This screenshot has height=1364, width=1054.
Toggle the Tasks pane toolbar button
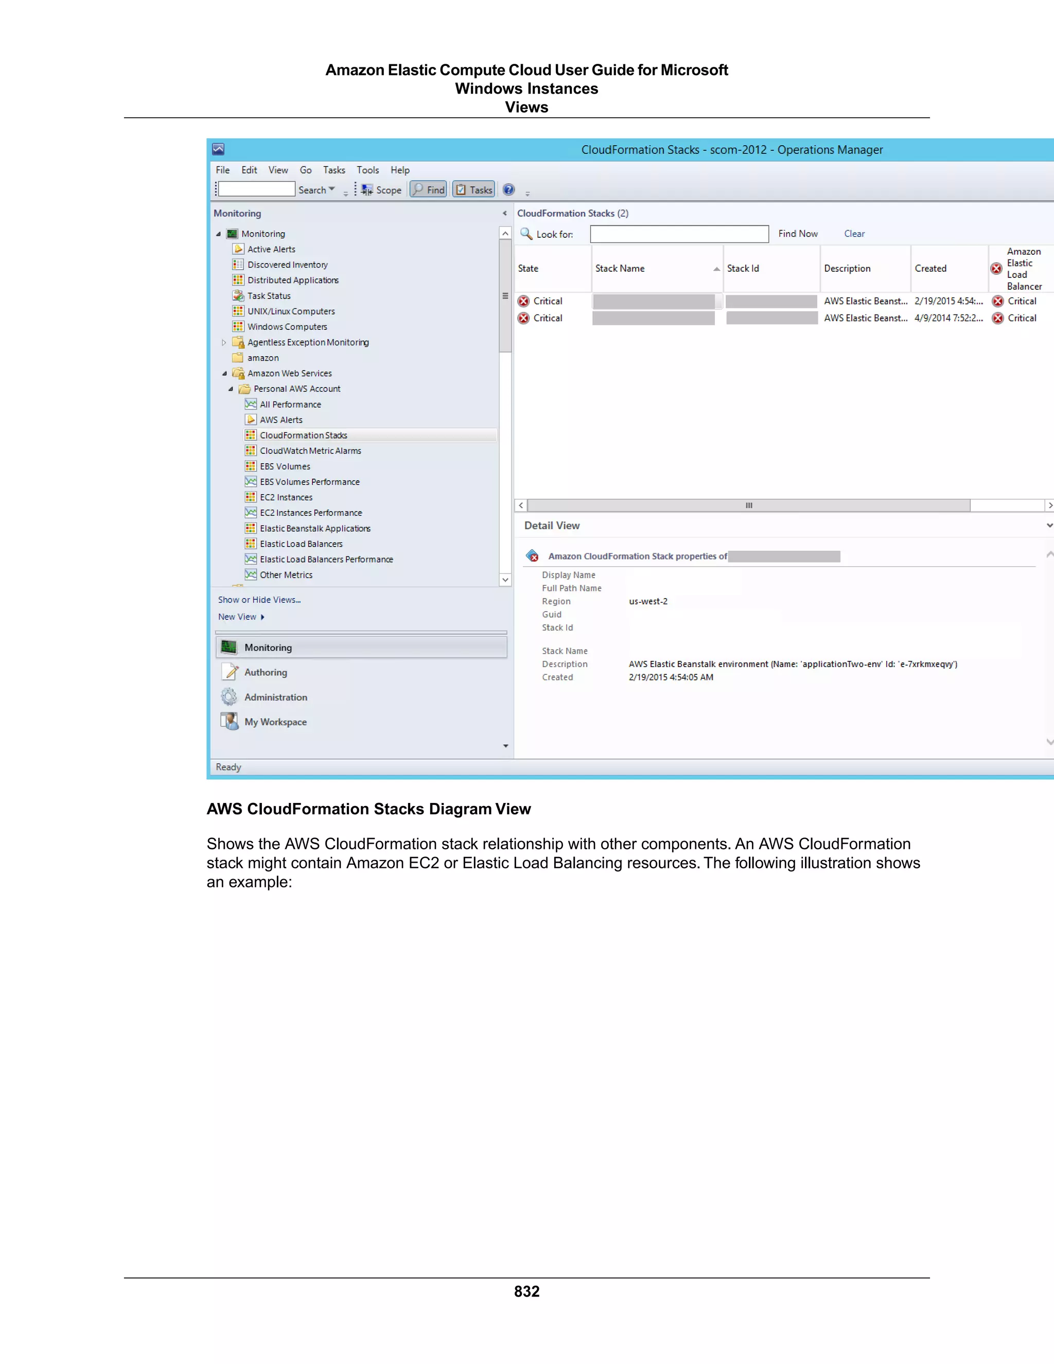click(473, 189)
